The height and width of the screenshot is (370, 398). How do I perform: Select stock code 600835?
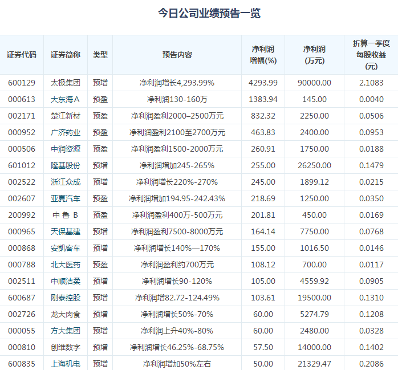click(22, 364)
